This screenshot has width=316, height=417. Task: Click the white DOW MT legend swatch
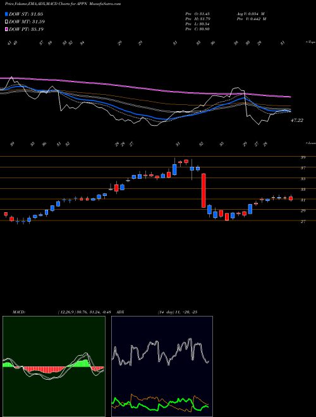click(6, 21)
